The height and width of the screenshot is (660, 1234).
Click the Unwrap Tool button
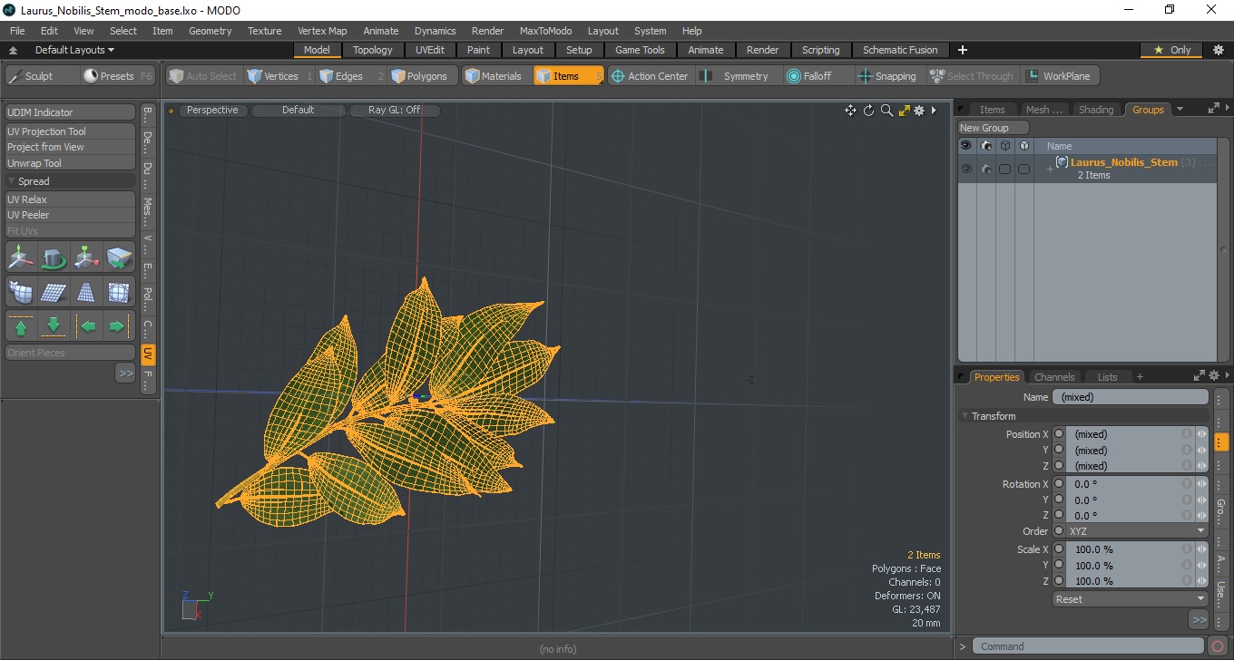(70, 163)
